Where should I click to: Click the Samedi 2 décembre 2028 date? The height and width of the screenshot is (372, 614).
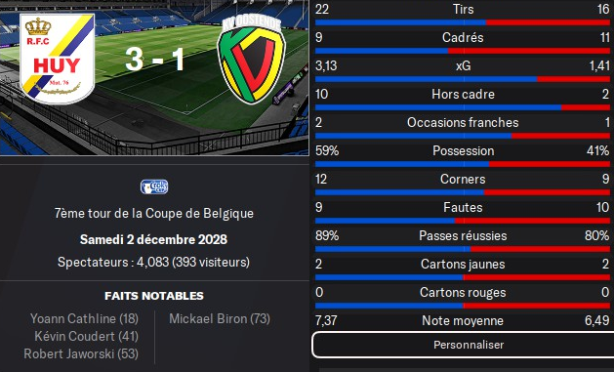tap(154, 239)
